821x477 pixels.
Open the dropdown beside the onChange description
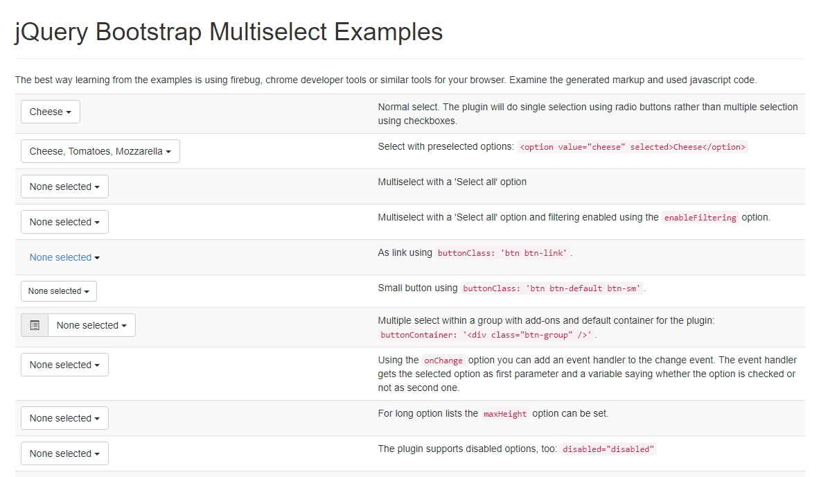click(64, 365)
